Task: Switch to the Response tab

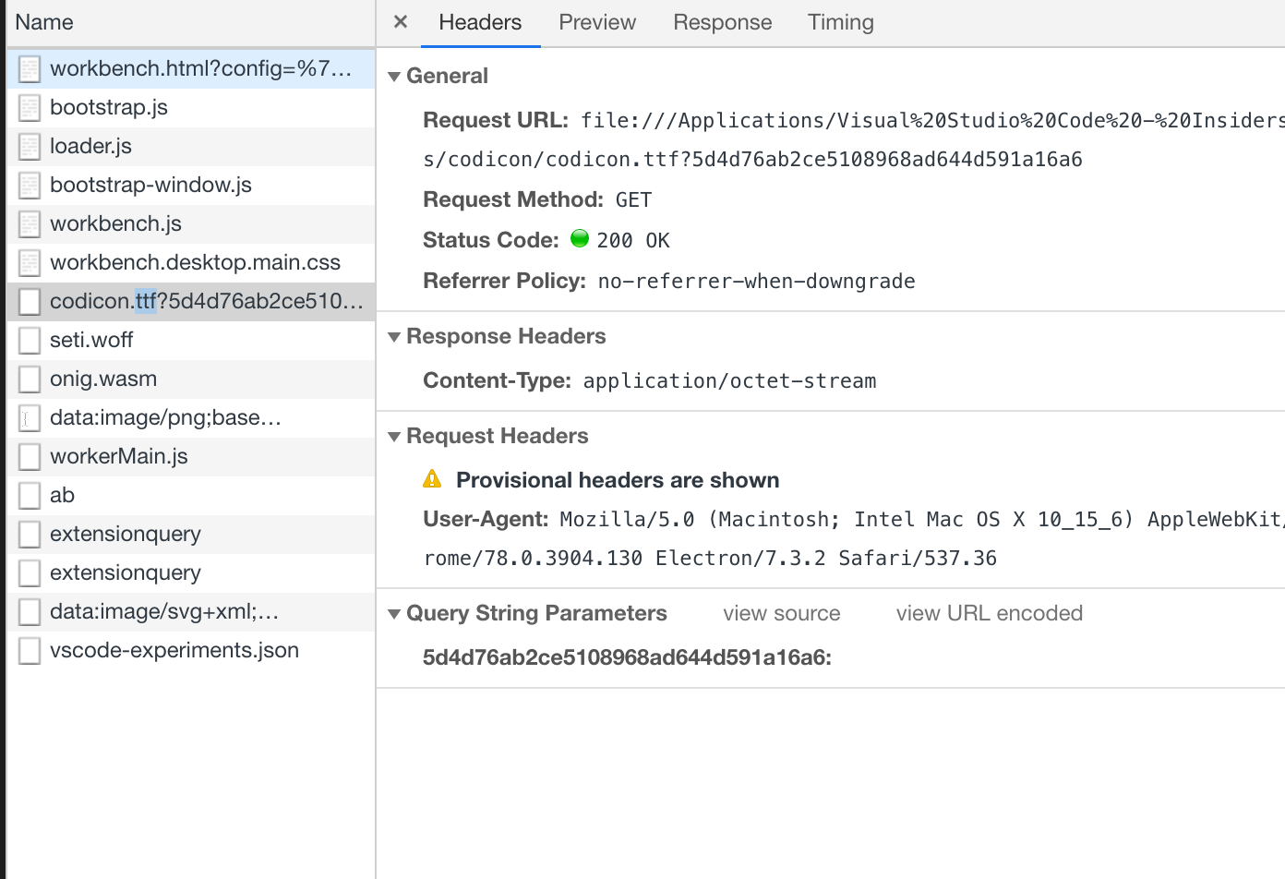Action: pos(722,22)
